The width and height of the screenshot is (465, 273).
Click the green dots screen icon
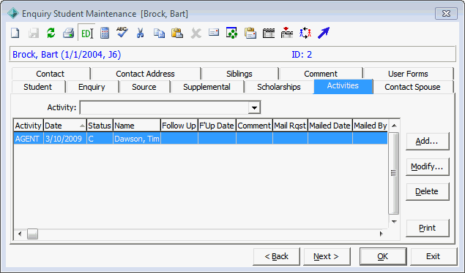point(232,33)
